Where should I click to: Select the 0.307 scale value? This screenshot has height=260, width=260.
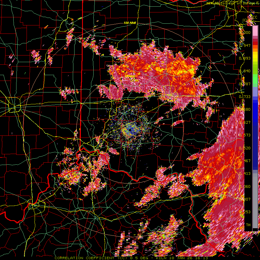point(245,199)
